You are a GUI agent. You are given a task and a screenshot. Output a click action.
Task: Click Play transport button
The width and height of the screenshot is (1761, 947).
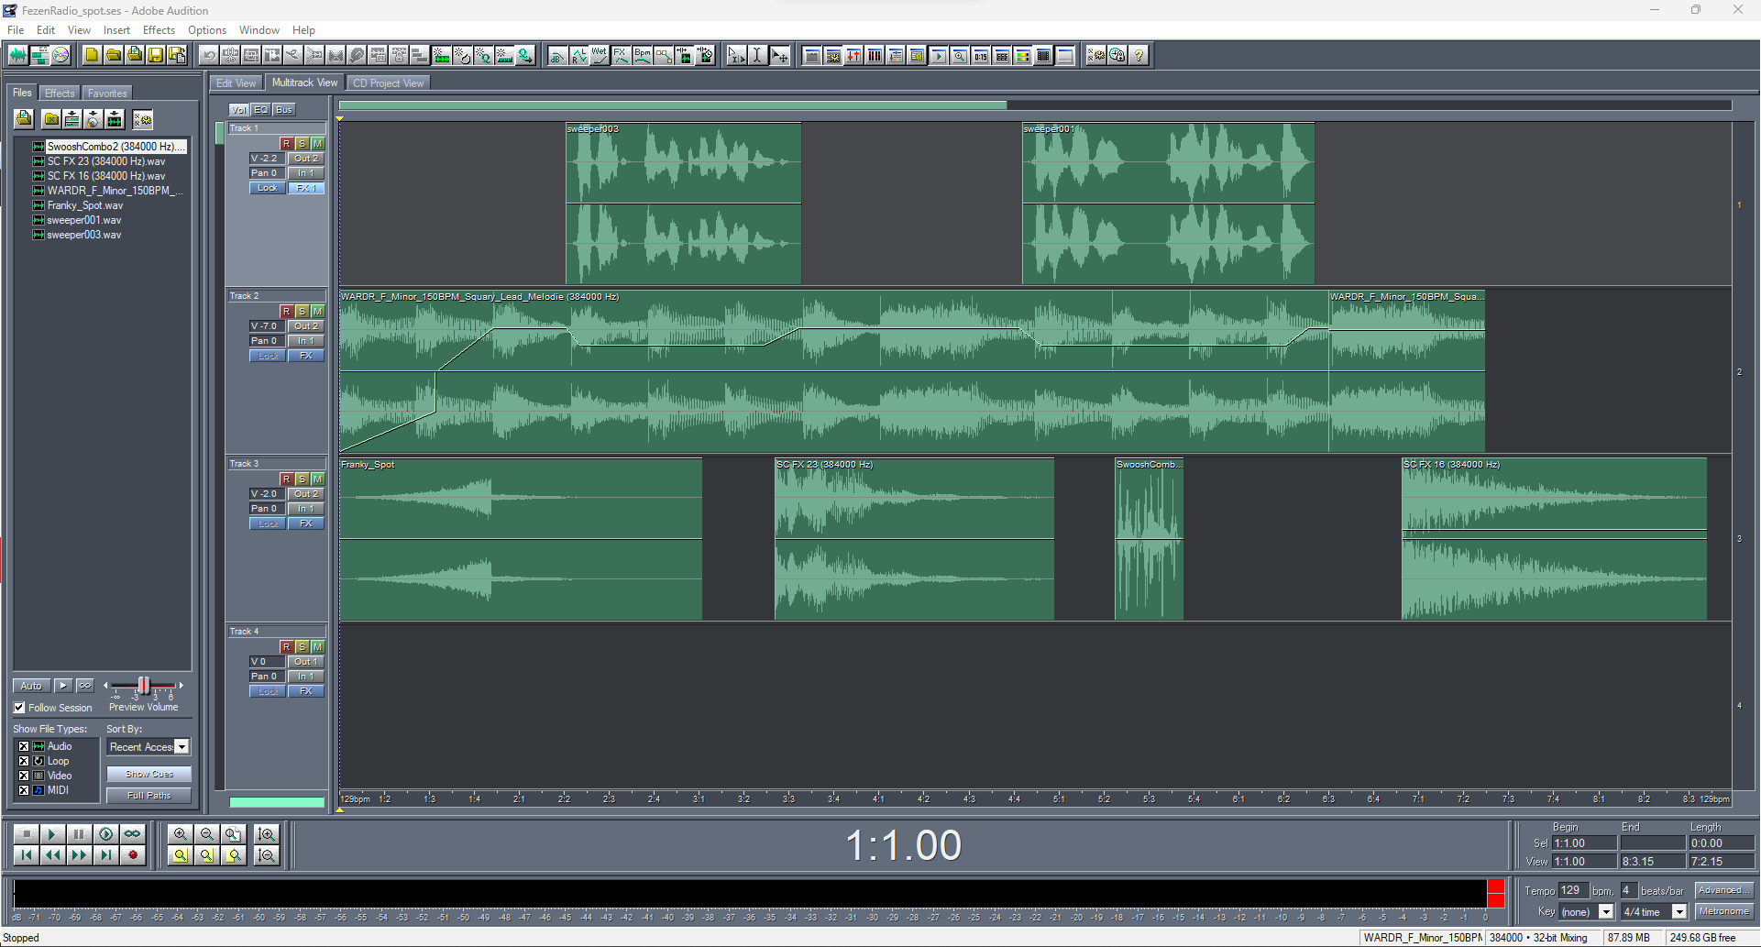(x=52, y=834)
